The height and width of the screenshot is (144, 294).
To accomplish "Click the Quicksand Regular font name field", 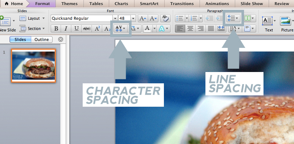I will [82, 18].
